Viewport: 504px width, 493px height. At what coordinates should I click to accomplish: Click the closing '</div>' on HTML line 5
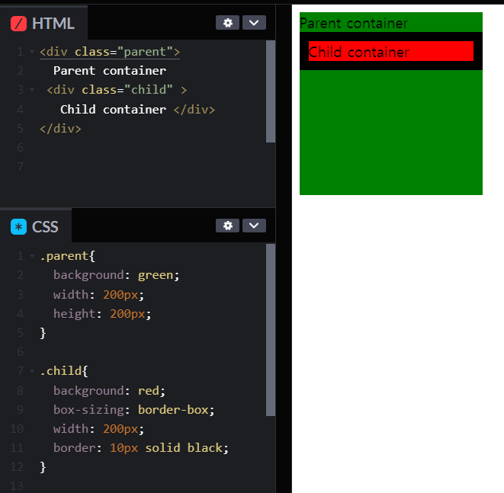[60, 129]
